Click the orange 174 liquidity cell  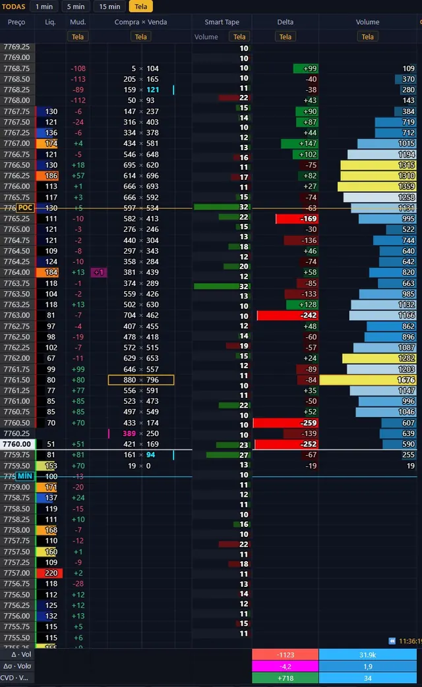click(x=47, y=144)
